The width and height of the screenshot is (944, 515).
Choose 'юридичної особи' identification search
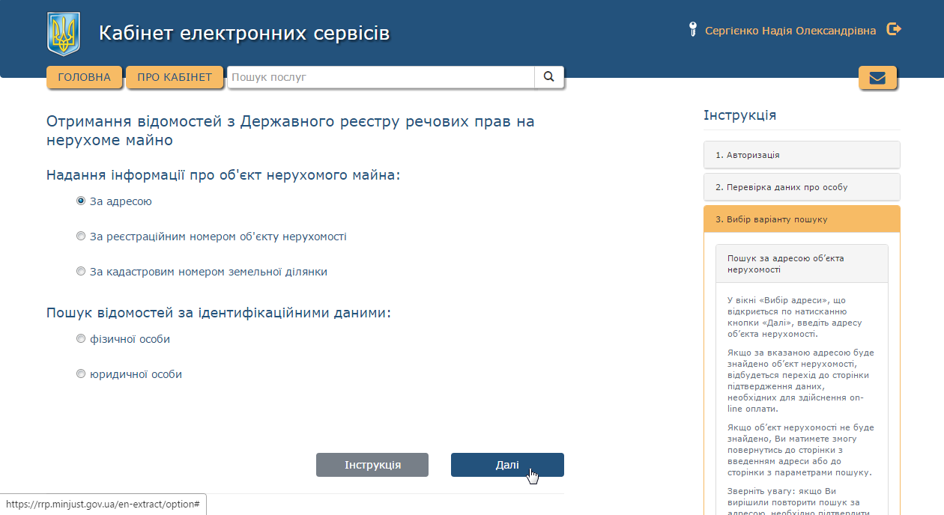pyautogui.click(x=80, y=374)
